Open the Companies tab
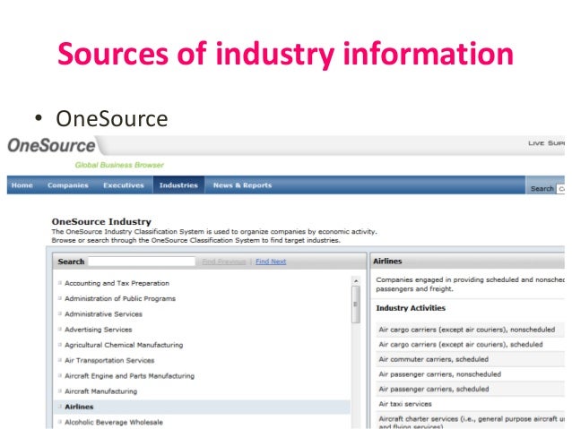Screen dimensions: 572x429 [x=68, y=185]
